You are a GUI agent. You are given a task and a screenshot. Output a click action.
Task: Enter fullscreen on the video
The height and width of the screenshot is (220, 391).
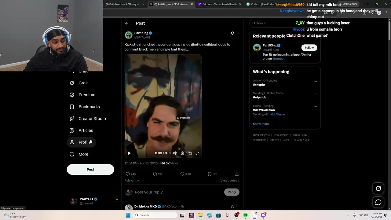(x=197, y=153)
